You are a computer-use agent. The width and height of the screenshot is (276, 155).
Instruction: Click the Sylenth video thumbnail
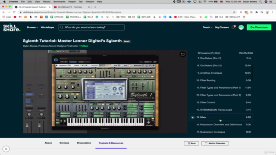(x=105, y=92)
